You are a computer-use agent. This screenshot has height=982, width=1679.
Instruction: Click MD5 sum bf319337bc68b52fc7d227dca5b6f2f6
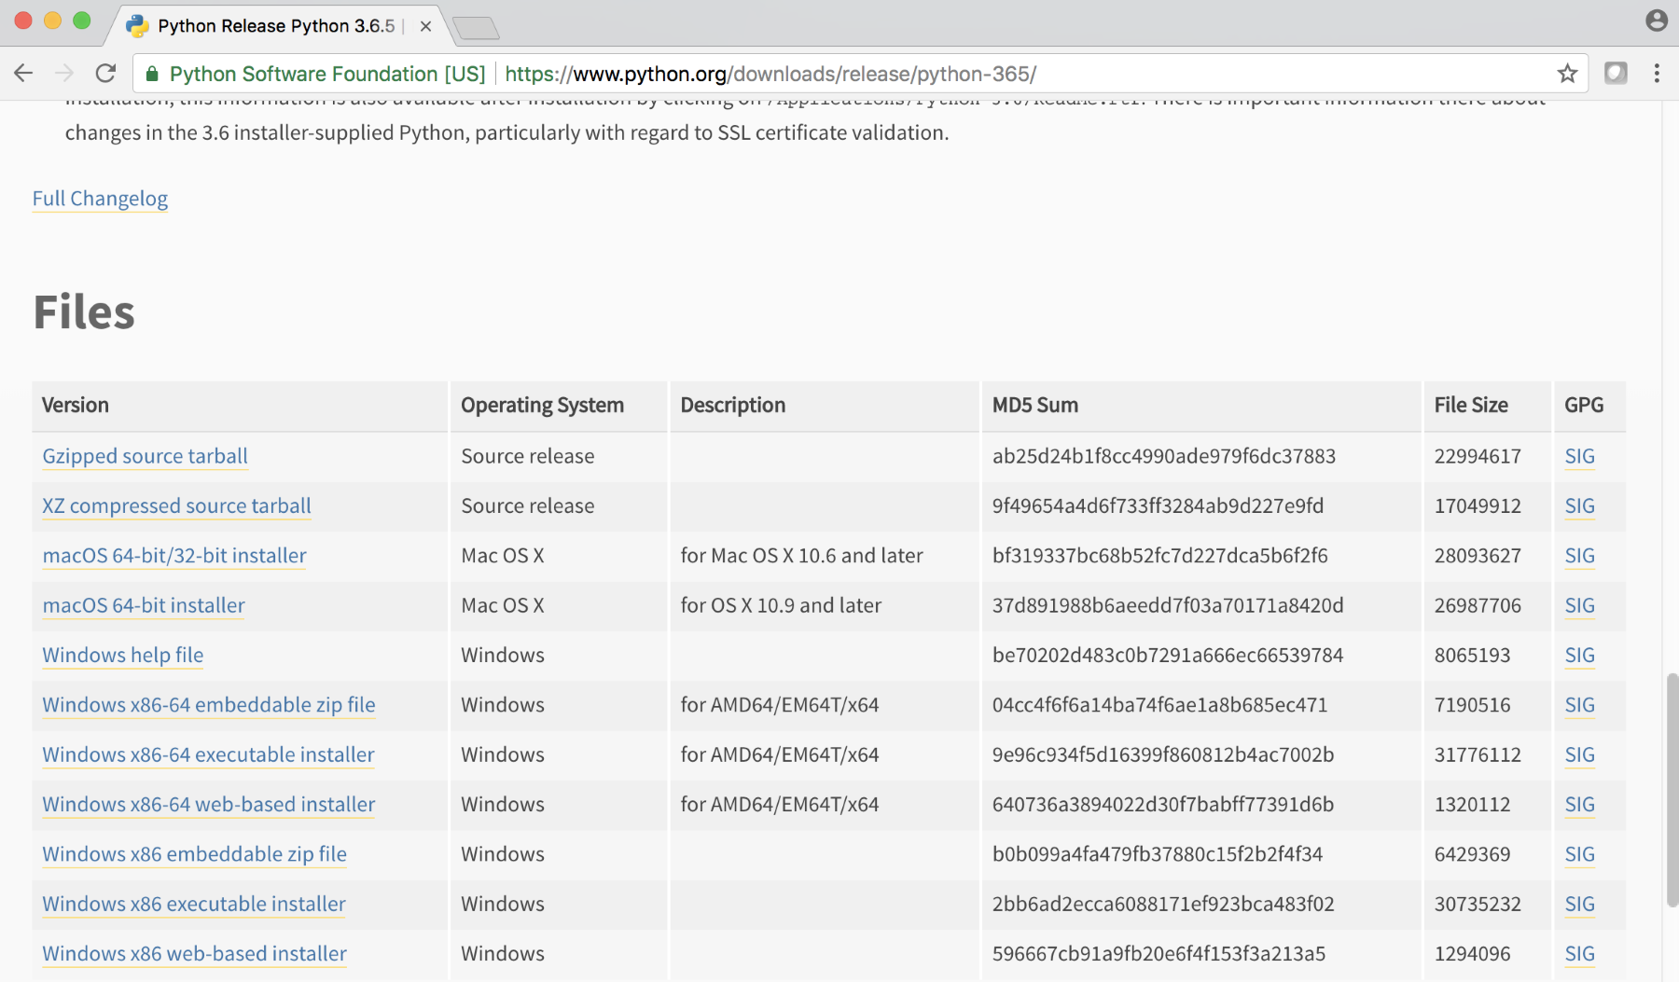click(x=1159, y=556)
